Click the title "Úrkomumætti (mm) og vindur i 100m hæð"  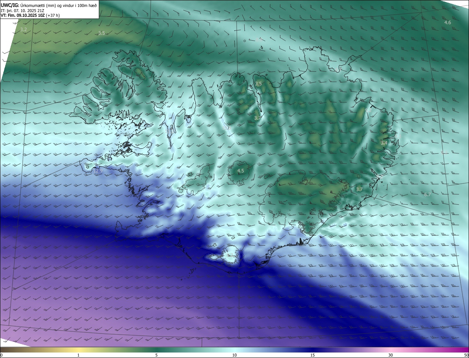(59, 5)
